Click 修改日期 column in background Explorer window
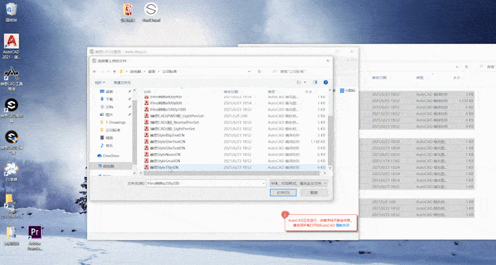 pos(379,78)
